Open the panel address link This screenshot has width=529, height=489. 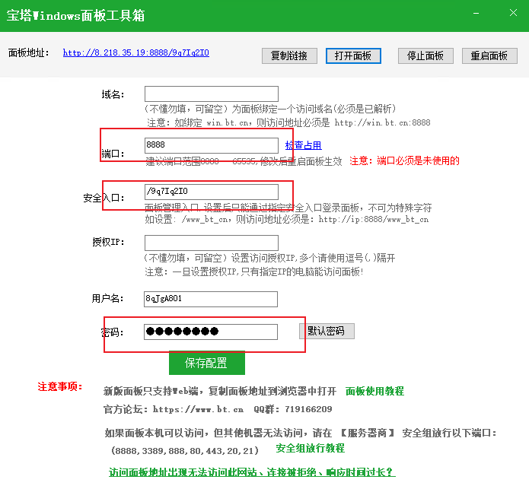click(136, 53)
